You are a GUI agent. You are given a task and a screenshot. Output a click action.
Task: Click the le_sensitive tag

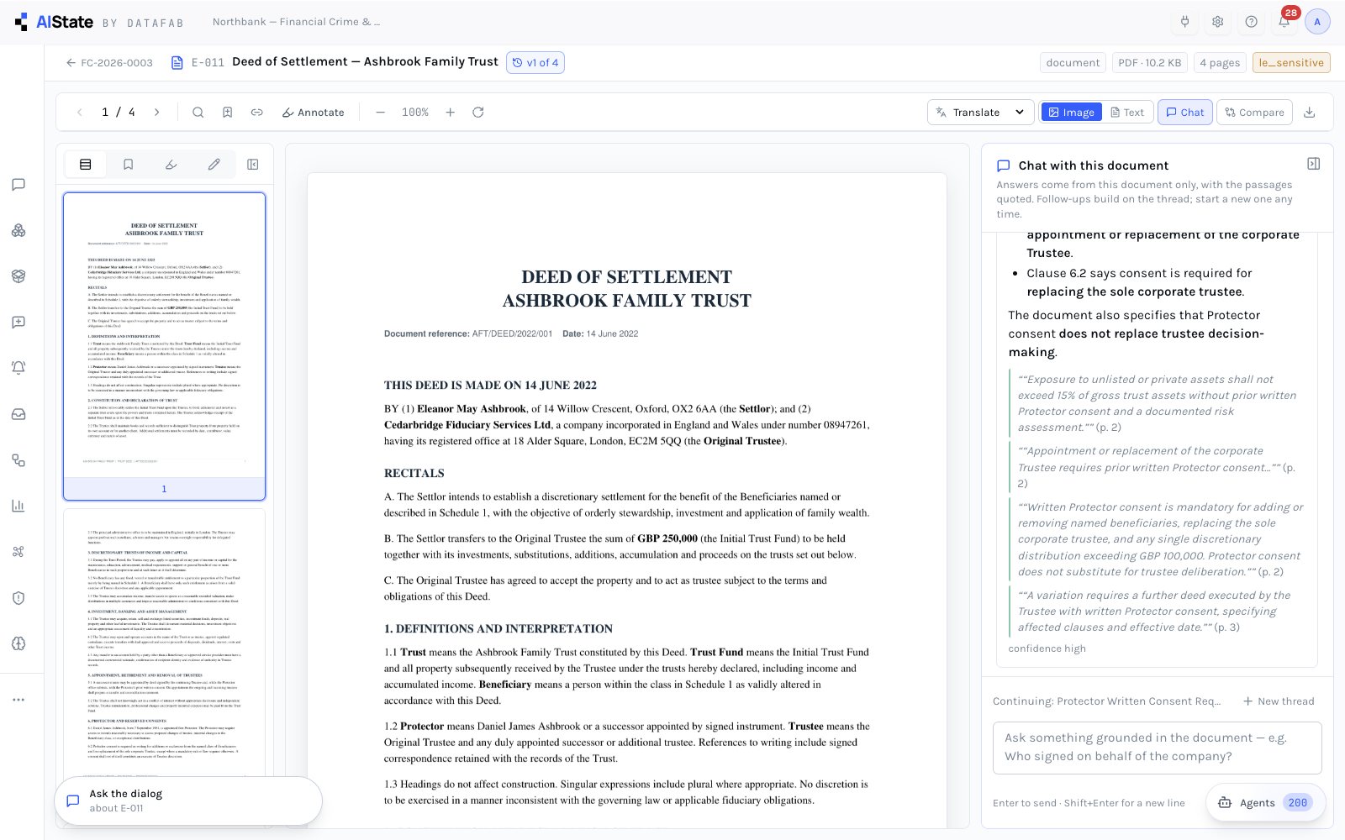pos(1291,62)
